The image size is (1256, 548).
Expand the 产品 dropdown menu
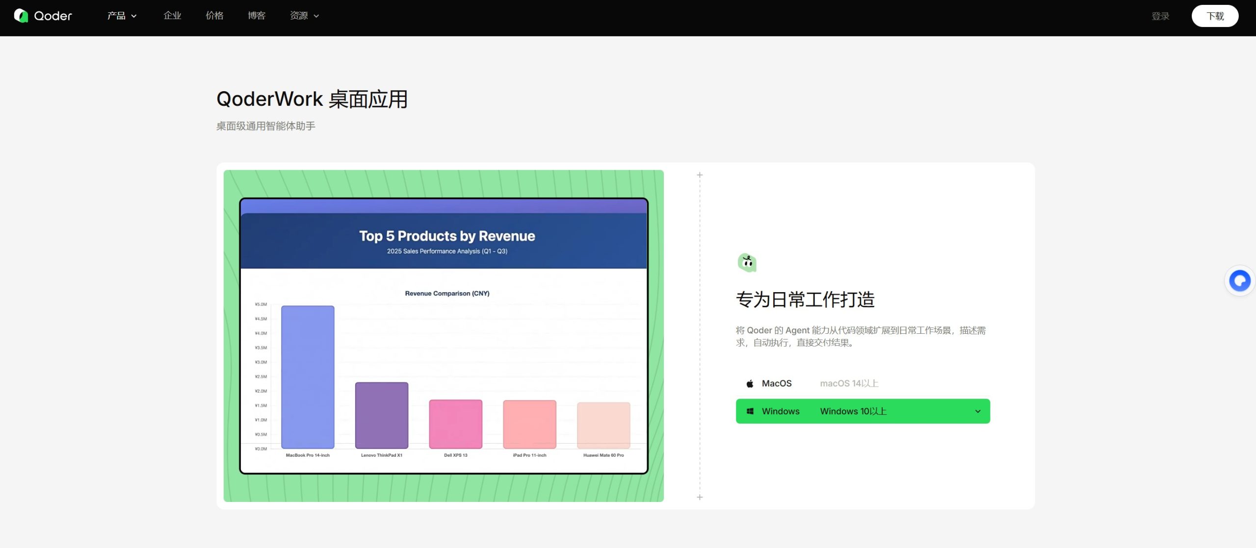121,15
